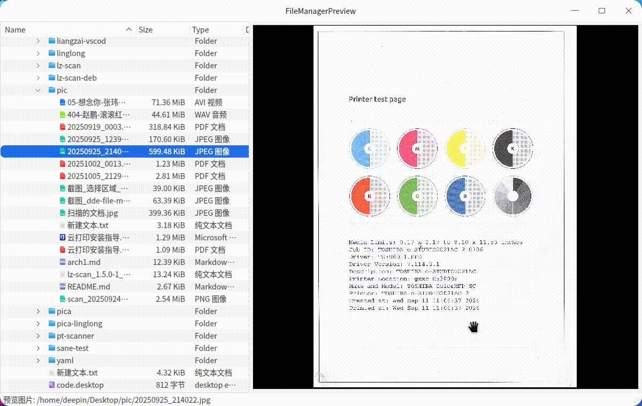Select the pica-linglong folder name
The height and width of the screenshot is (406, 642).
point(79,324)
